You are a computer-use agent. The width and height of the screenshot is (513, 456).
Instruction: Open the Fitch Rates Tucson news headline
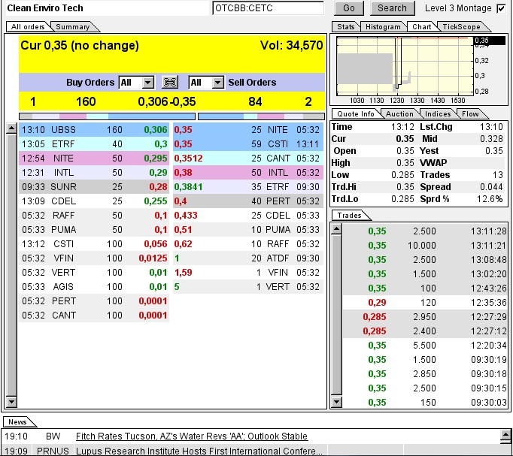pyautogui.click(x=191, y=436)
